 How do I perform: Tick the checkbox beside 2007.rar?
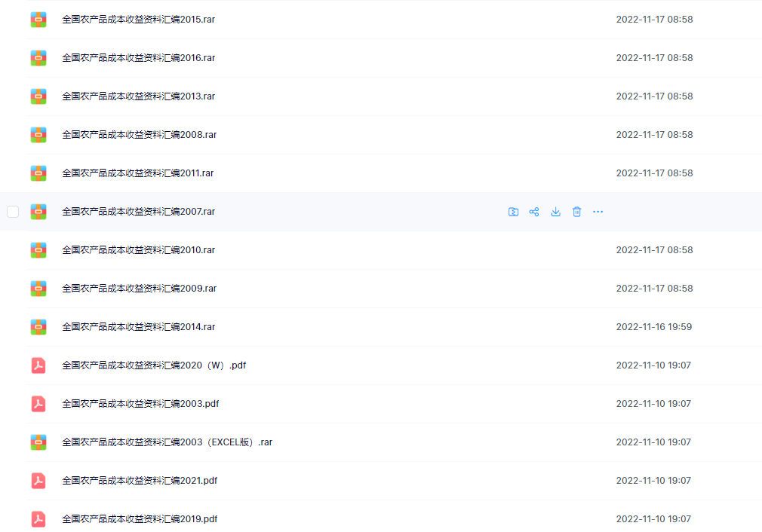coord(13,212)
